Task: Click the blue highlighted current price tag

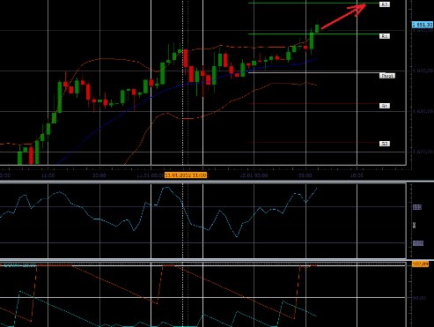Action: tap(423, 25)
